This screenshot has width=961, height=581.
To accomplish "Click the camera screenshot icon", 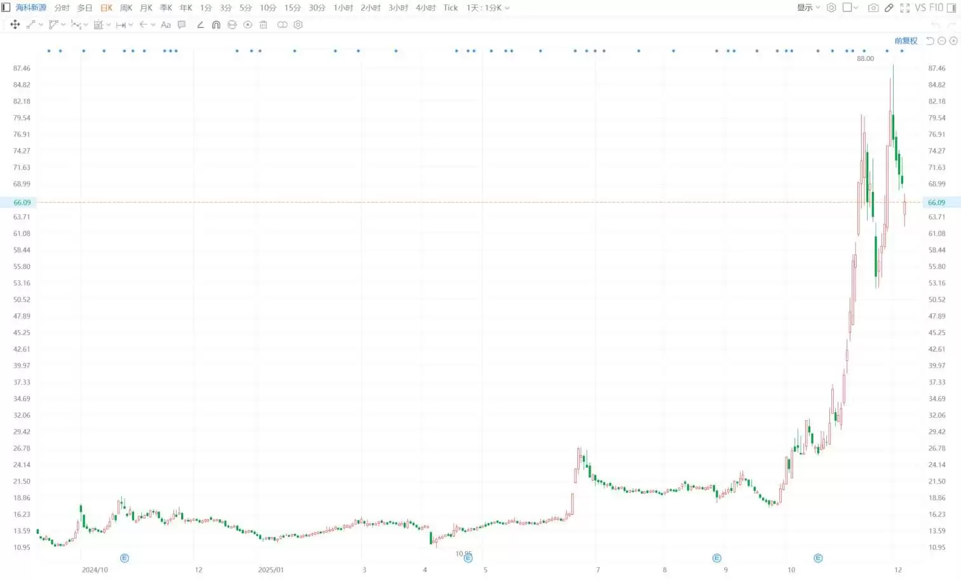I will [x=873, y=8].
